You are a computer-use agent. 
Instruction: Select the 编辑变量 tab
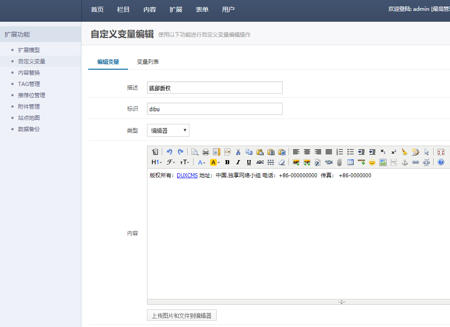click(x=108, y=62)
